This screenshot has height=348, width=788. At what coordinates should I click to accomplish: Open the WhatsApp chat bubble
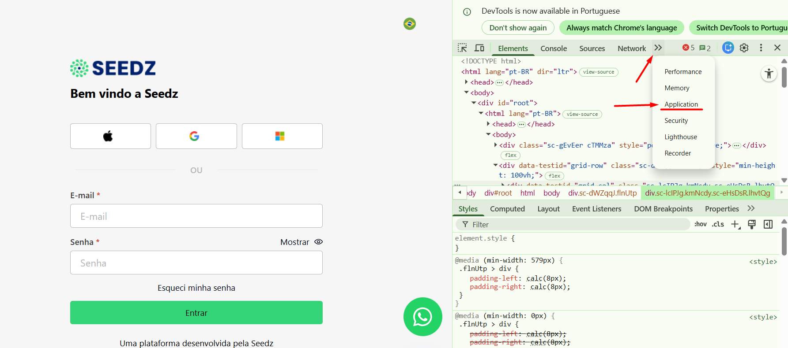tap(422, 317)
